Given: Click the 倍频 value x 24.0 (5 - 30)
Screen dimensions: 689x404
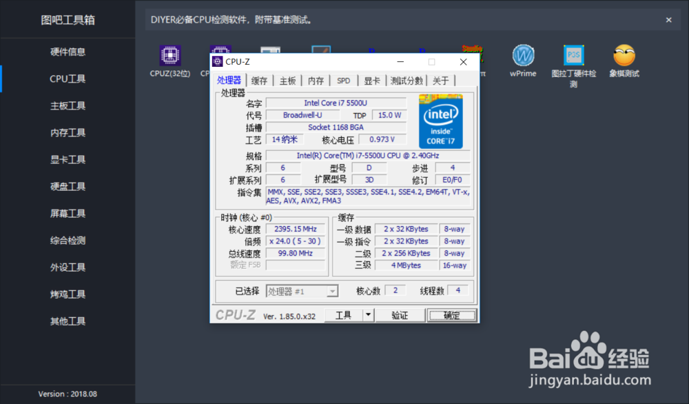Looking at the screenshot, I should coord(296,241).
